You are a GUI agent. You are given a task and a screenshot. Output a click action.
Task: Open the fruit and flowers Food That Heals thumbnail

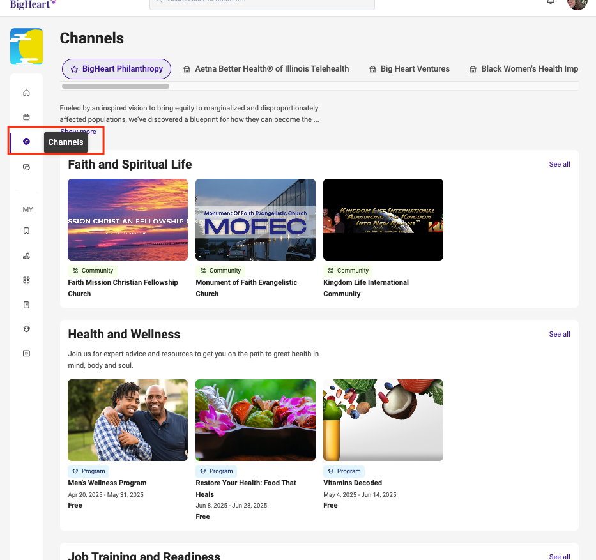point(256,420)
